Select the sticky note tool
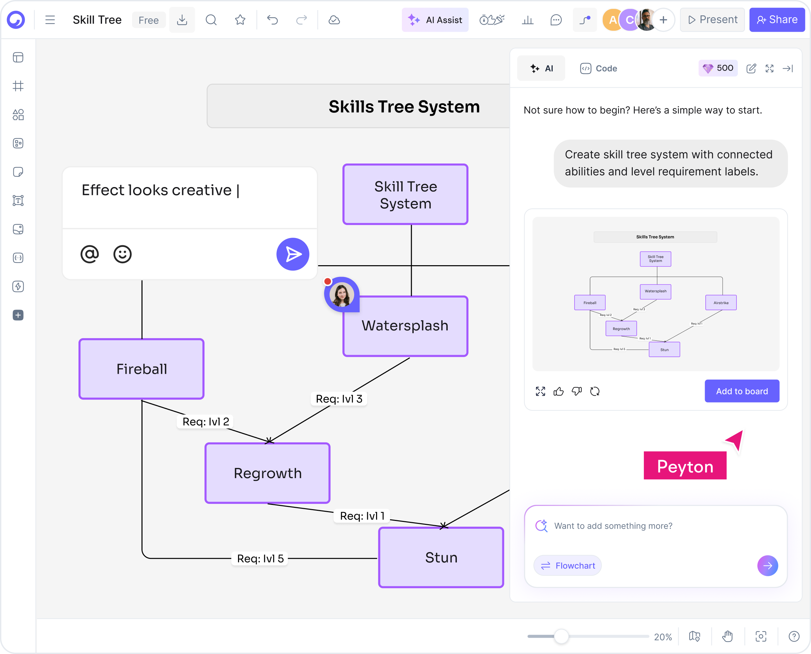811x654 pixels. (18, 172)
